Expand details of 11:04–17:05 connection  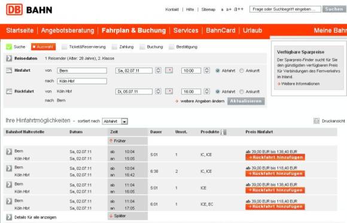coord(9,201)
